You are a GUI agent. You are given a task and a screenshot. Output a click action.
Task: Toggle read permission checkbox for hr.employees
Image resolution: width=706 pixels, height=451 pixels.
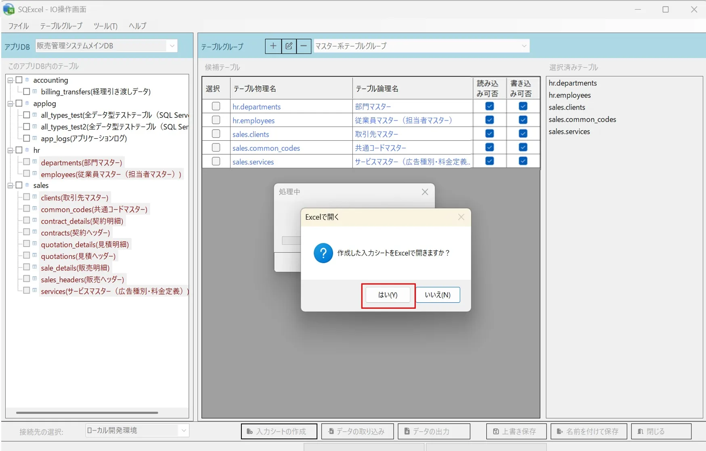489,120
